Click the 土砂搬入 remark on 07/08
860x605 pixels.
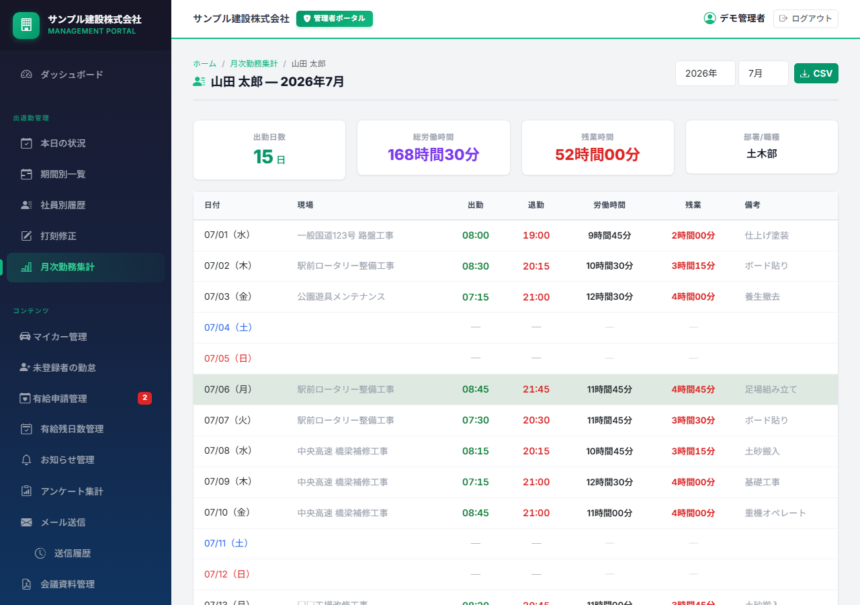click(x=762, y=451)
